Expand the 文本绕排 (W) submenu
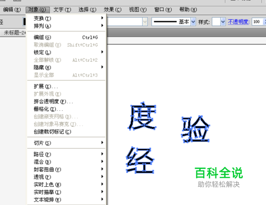Viewport: 266px width, 205px height. click(x=66, y=200)
